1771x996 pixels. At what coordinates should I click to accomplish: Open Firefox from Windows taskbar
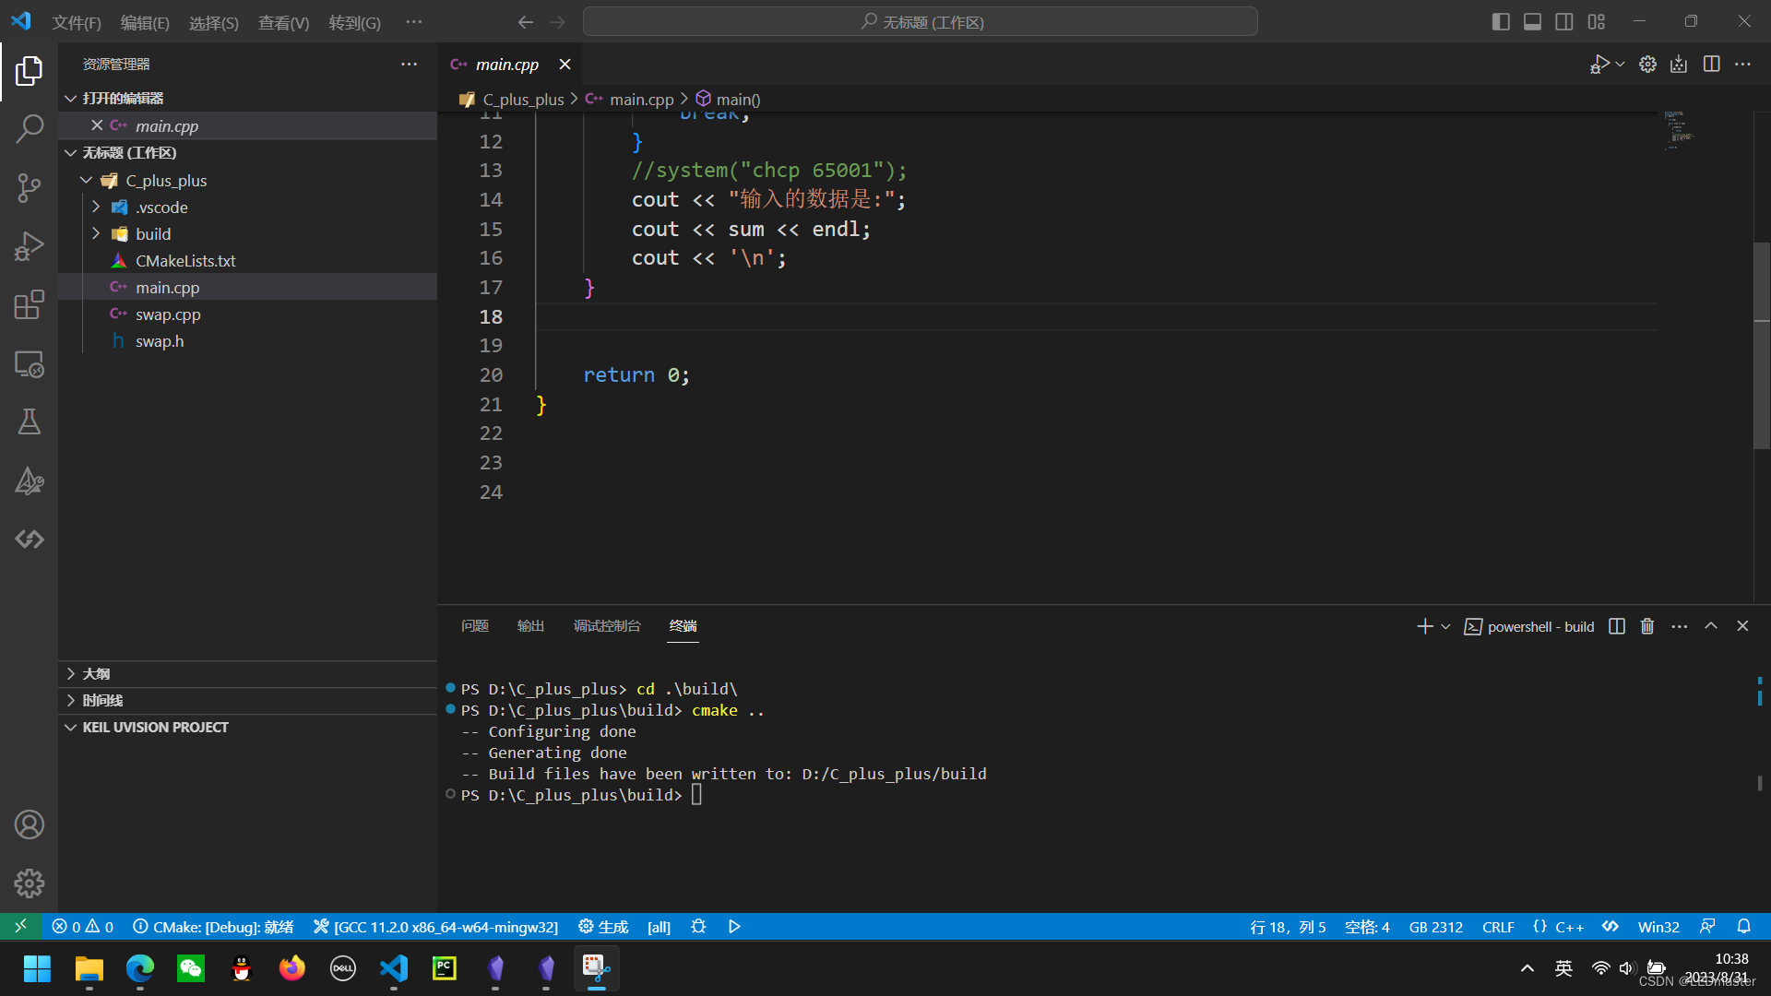pos(292,968)
